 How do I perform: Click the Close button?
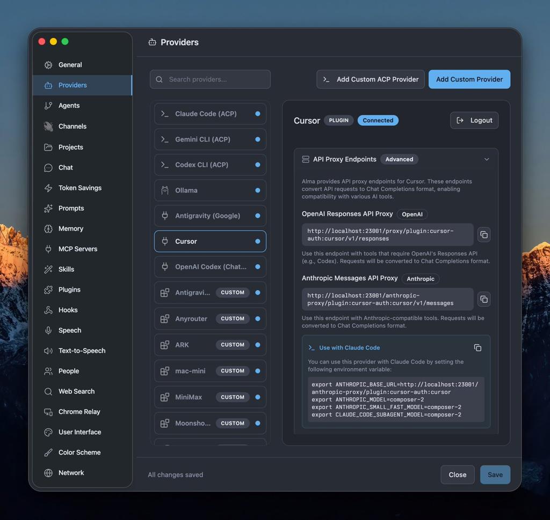[x=458, y=475]
